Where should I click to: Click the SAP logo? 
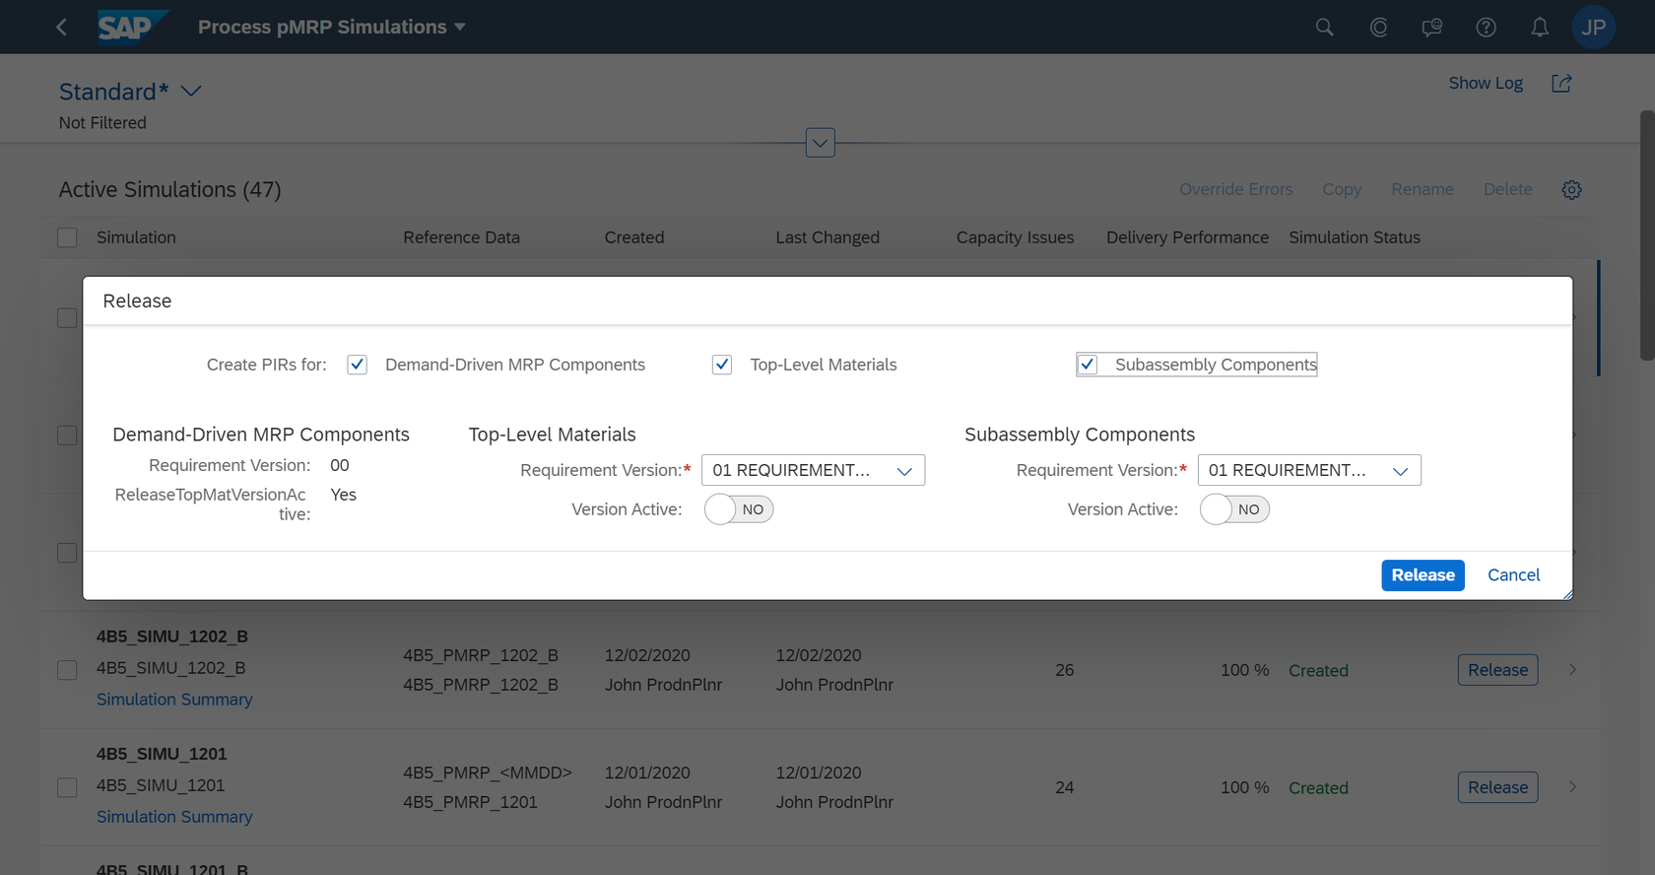[132, 27]
